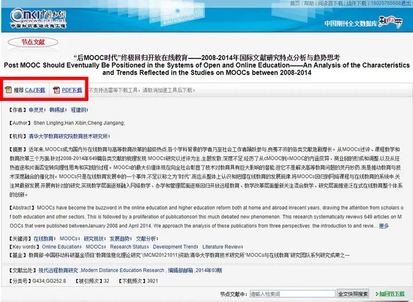Click the account number 18020765668
Screen dimensions: 413x302
pos(386,3)
